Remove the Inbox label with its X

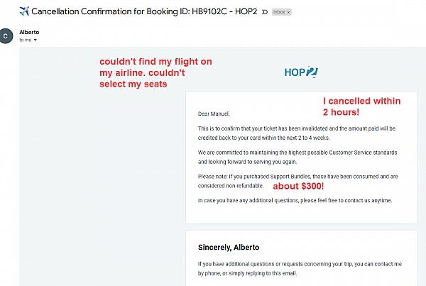(288, 13)
